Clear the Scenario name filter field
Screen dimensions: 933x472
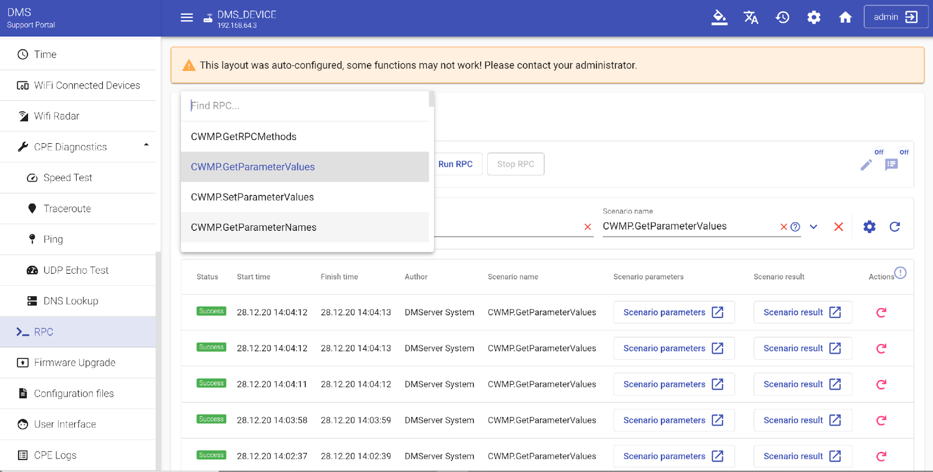point(784,227)
